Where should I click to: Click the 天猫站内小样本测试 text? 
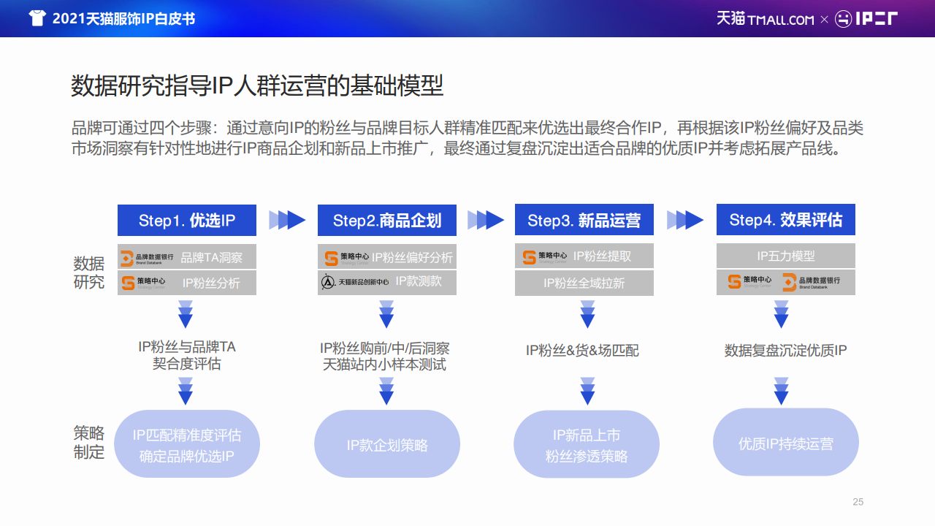[384, 364]
